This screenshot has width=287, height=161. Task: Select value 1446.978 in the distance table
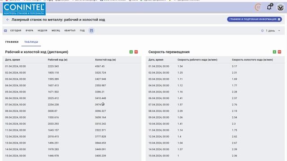[x=53, y=156]
